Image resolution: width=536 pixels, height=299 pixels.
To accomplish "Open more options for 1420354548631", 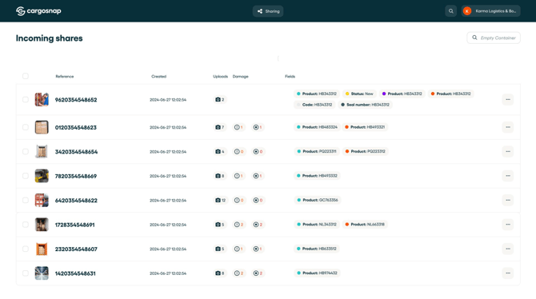I will point(508,273).
